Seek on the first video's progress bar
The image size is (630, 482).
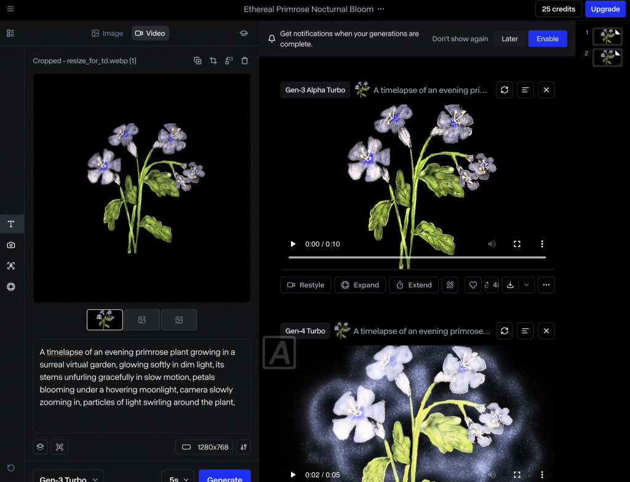pos(417,257)
